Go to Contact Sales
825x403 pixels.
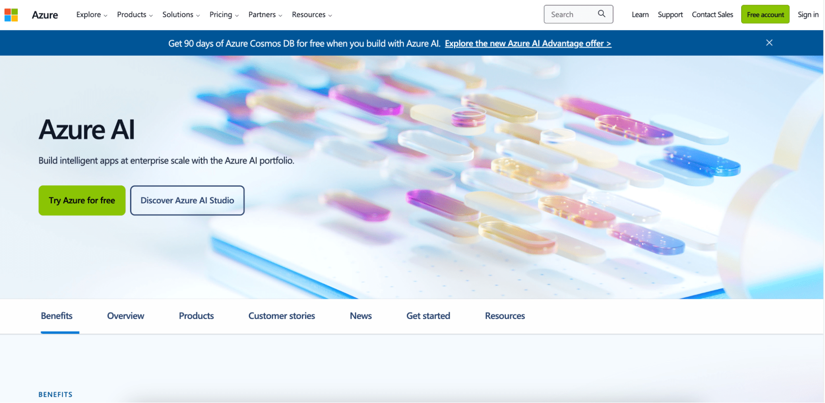[712, 14]
